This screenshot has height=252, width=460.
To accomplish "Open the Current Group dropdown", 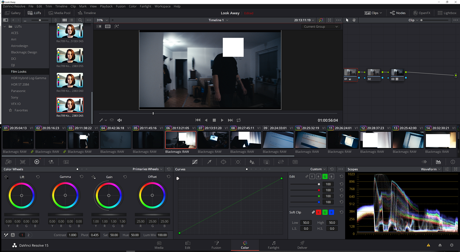I will (x=321, y=27).
